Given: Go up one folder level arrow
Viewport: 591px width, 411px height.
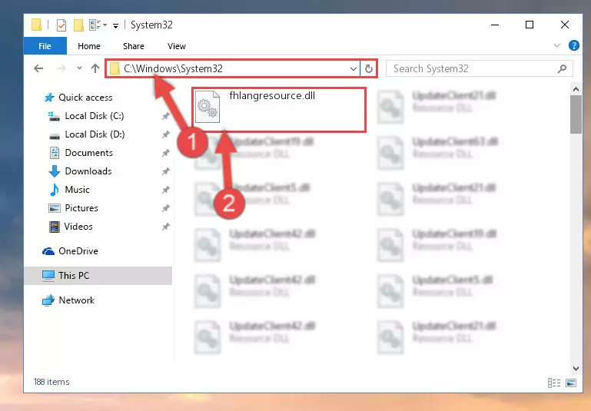Looking at the screenshot, I should 95,68.
